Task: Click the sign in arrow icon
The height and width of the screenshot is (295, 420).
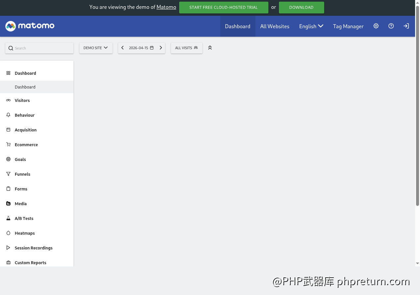Action: click(406, 26)
